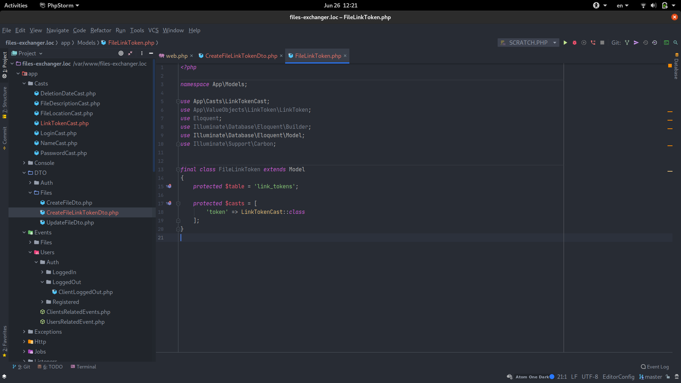Screen dimensions: 681x383
Task: Expand the Jobs folder
Action: coord(24,351)
